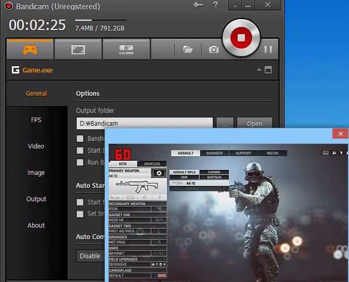Open the FPS settings tab
The image size is (349, 282).
tap(36, 120)
